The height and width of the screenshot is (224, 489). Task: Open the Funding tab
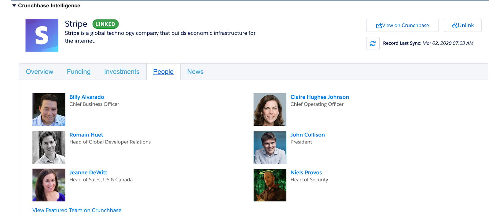point(79,72)
